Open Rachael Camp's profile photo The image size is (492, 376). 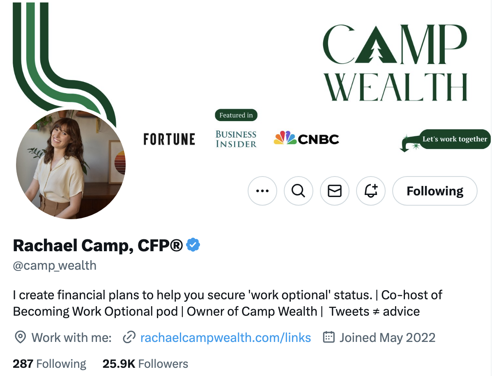[71, 164]
